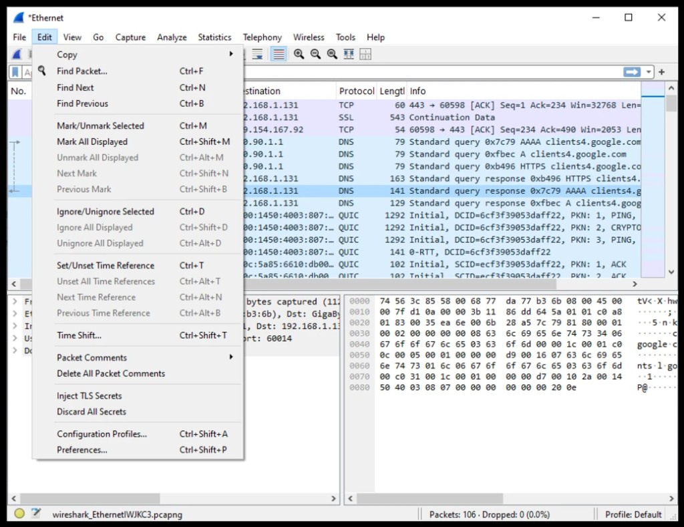This screenshot has height=527, width=684.
Task: Expand the fifth packet detail tree row (Do)
Action: coord(15,350)
